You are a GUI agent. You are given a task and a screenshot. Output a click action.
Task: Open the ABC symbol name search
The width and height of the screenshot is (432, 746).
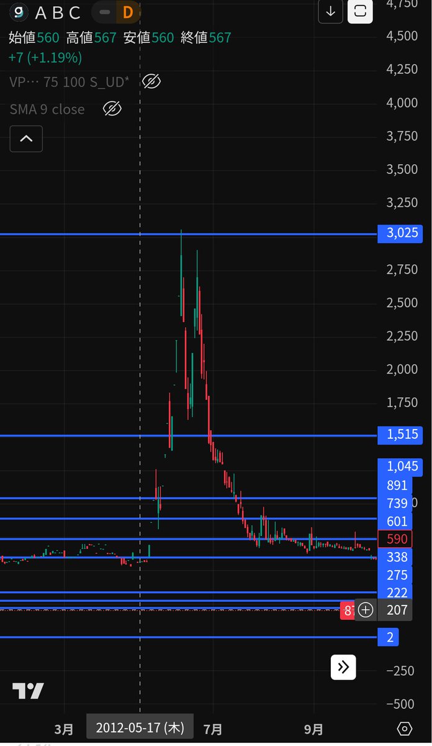click(x=58, y=12)
